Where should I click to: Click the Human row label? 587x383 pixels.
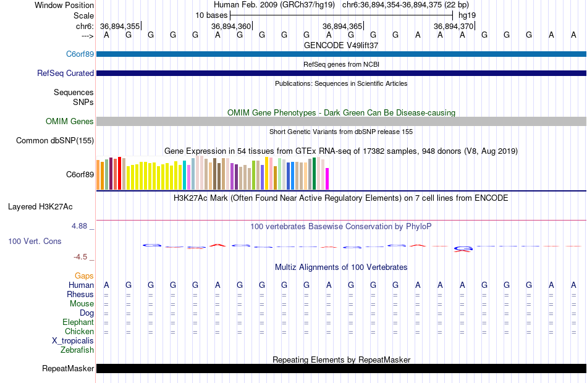coord(81,285)
